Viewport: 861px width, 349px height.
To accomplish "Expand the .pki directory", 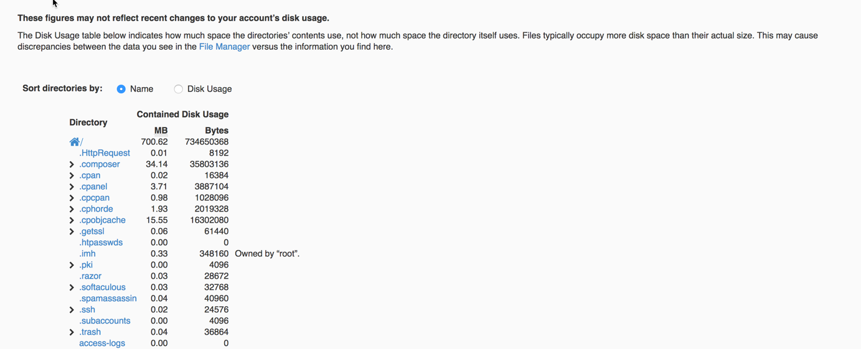I will (x=72, y=265).
